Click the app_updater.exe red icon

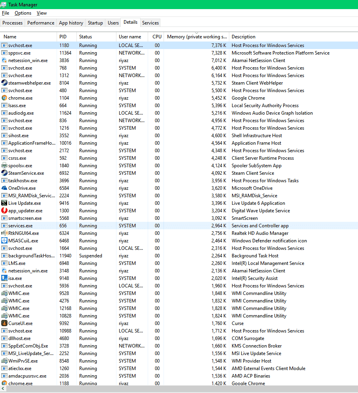[4, 211]
